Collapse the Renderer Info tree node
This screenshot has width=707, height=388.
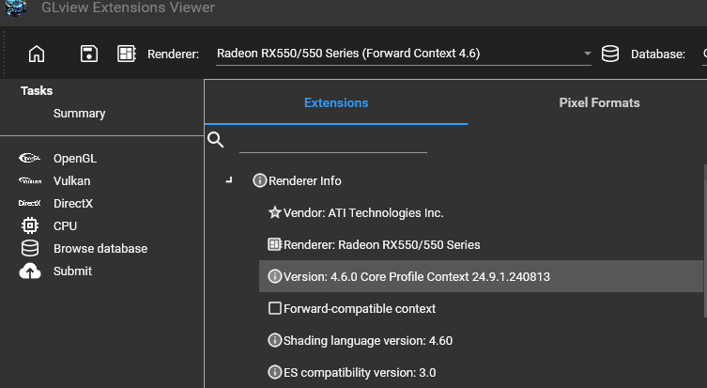[x=229, y=180]
